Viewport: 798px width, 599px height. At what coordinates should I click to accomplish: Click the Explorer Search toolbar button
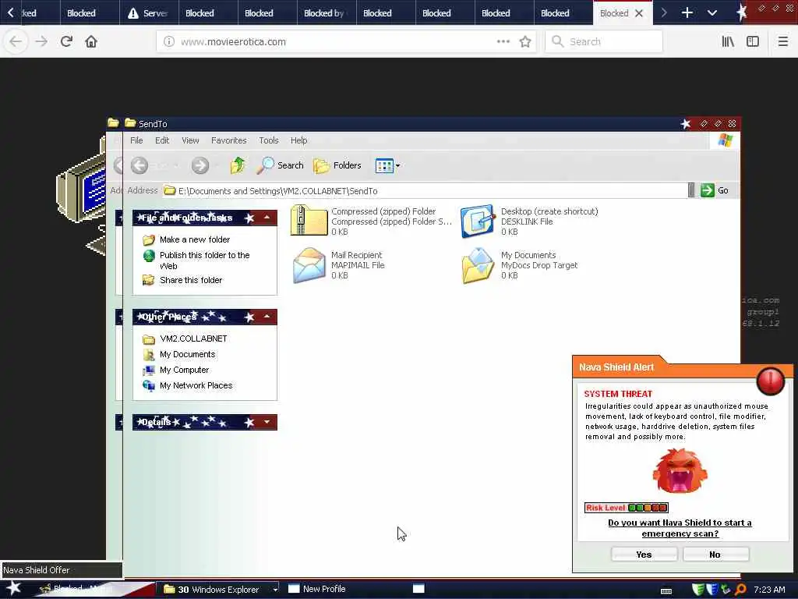click(281, 165)
